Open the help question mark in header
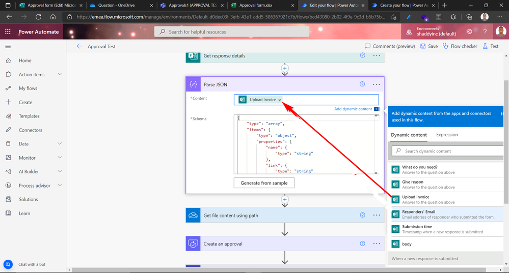This screenshot has width=509, height=273. [485, 32]
